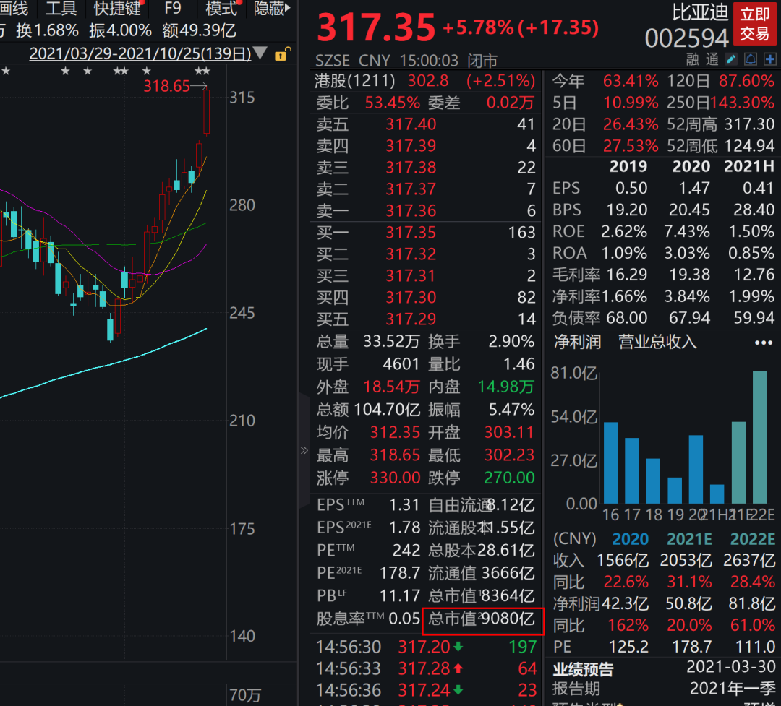Click the 卖三 price 317.38
Viewport: 781px width, 706px height.
(x=411, y=168)
